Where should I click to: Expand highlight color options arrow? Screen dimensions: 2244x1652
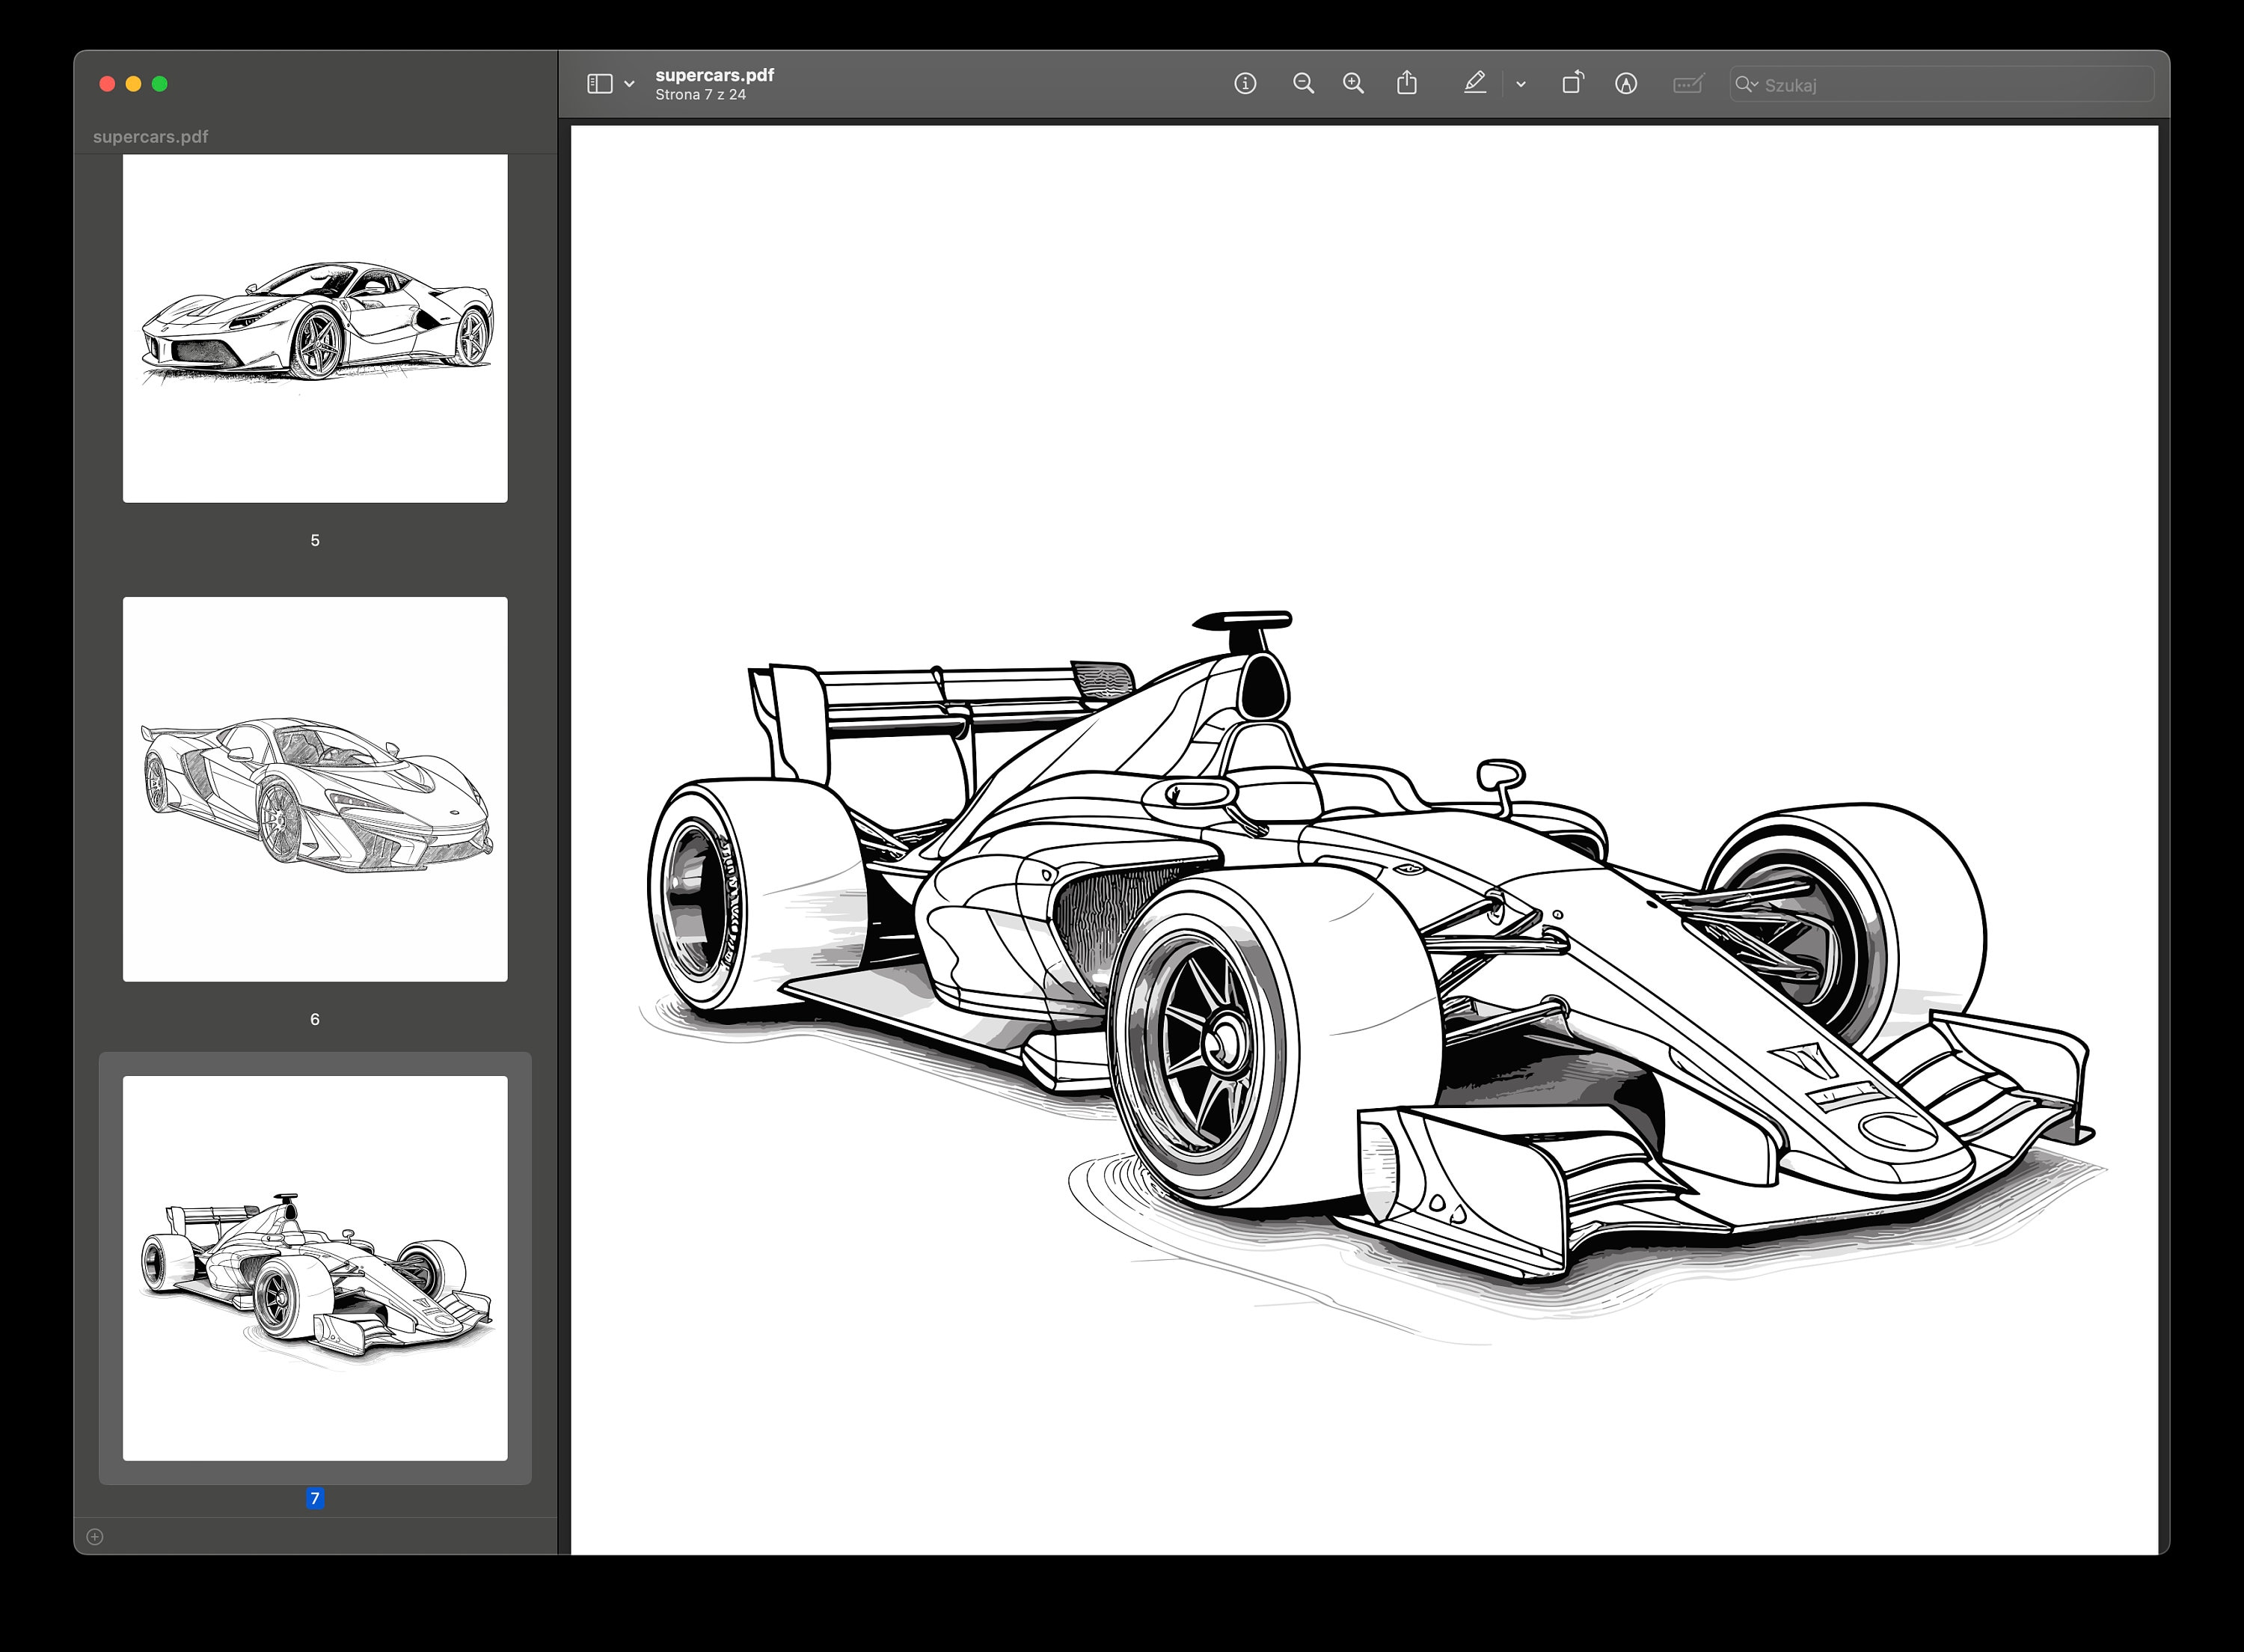tap(1521, 85)
